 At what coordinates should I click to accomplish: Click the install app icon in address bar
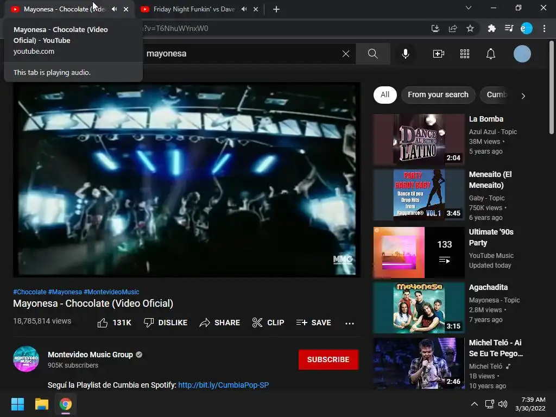tap(435, 28)
